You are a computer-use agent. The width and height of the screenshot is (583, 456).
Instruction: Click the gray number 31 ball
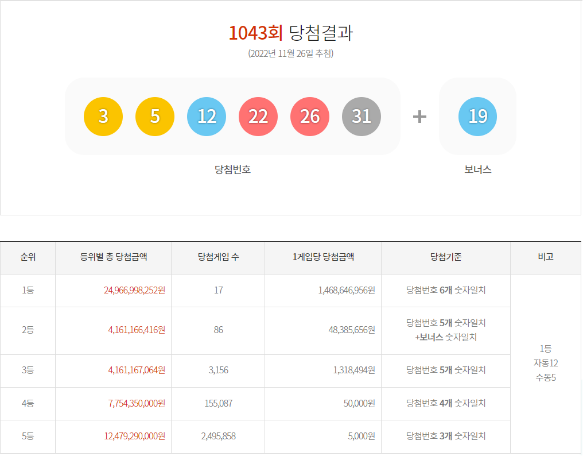362,117
